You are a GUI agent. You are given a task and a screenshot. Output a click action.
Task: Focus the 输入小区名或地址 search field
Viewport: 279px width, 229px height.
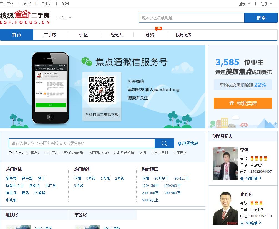point(192,18)
